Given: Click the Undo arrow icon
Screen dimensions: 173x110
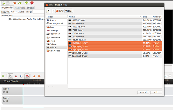Looking at the screenshot, I should point(15,3).
